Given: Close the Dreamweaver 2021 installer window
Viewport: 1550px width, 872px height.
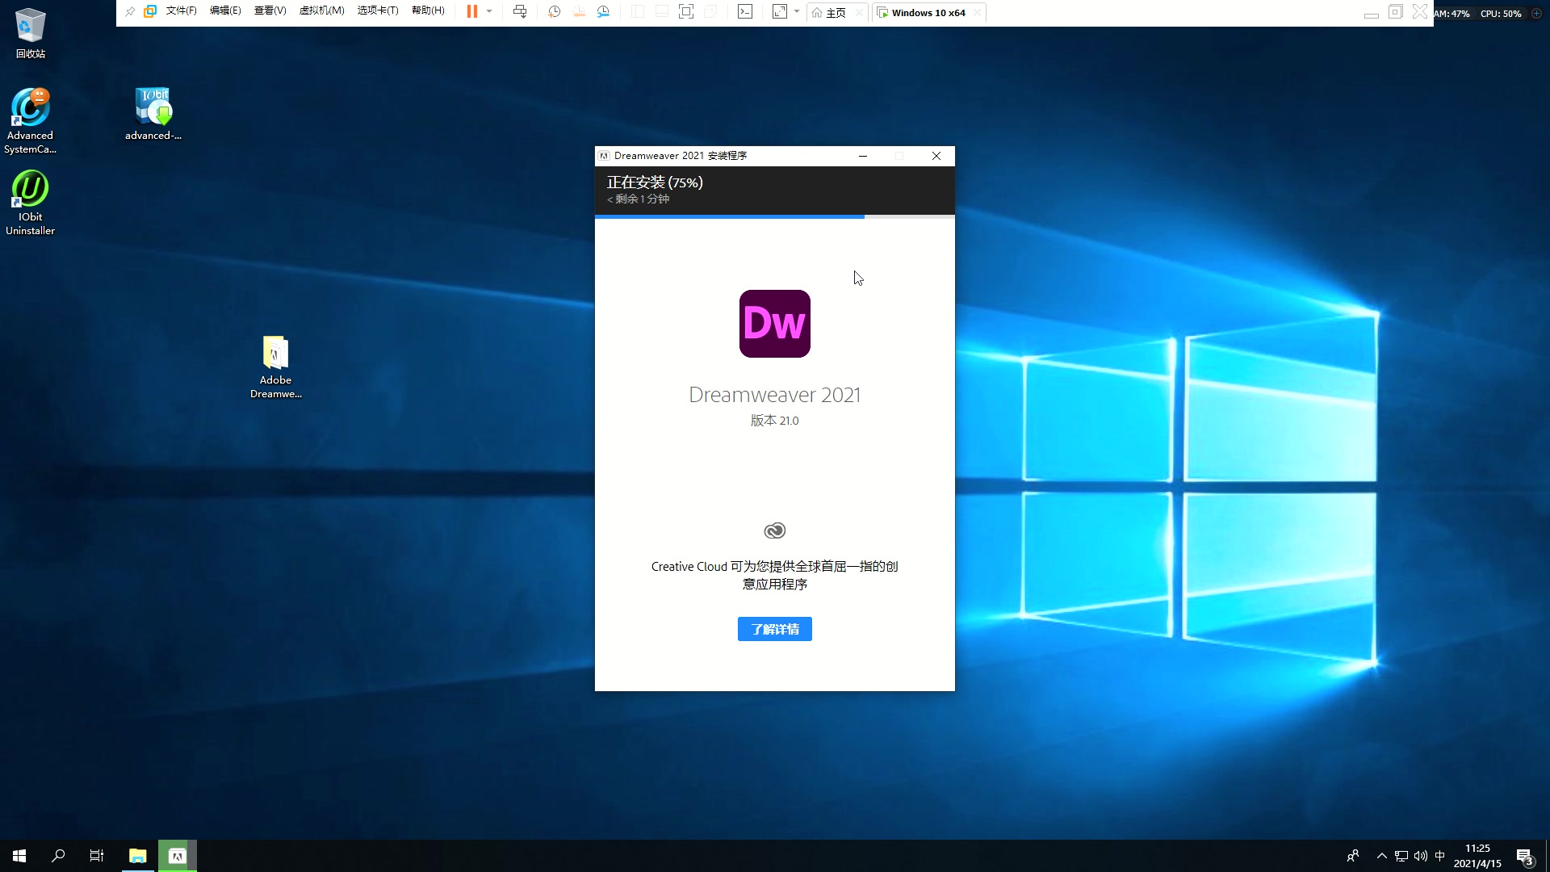Looking at the screenshot, I should click(x=936, y=156).
